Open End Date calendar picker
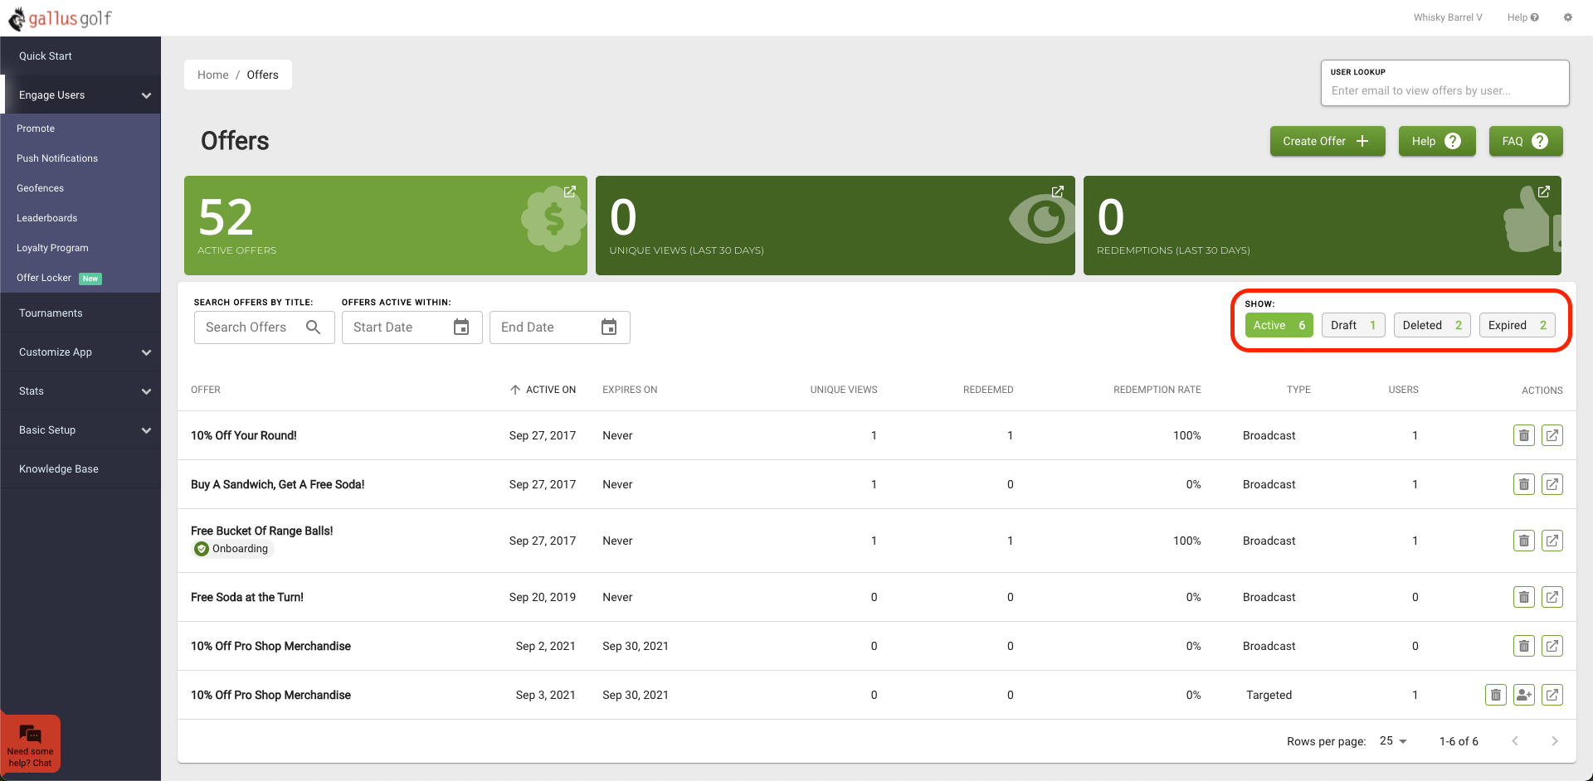Image resolution: width=1593 pixels, height=781 pixels. pyautogui.click(x=609, y=327)
